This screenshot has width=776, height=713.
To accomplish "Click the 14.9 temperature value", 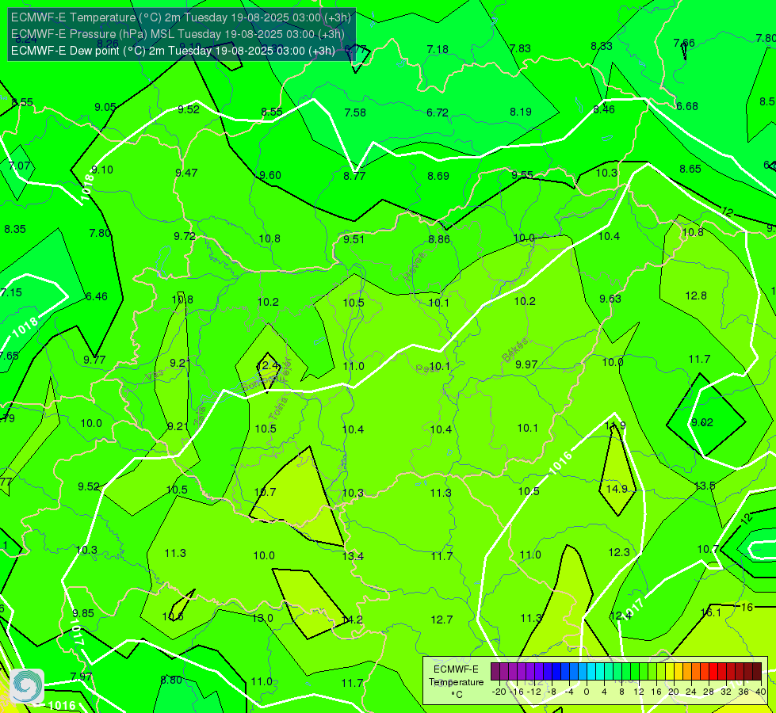I will click(617, 489).
